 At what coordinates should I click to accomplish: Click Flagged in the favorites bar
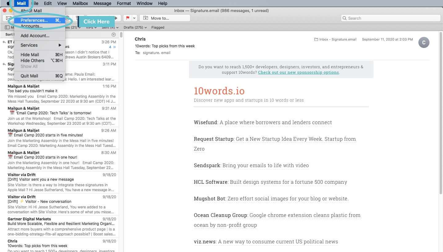pos(158,27)
